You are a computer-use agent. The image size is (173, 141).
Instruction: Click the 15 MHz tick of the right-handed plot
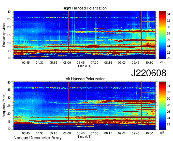(x=9, y=51)
